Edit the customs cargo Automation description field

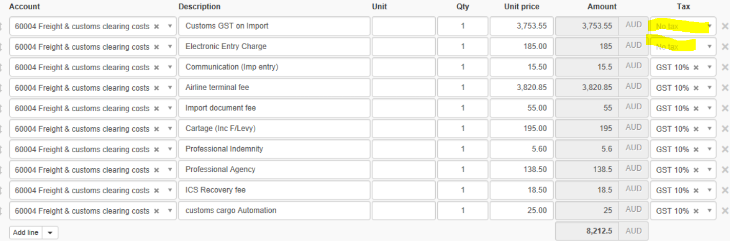[274, 211]
